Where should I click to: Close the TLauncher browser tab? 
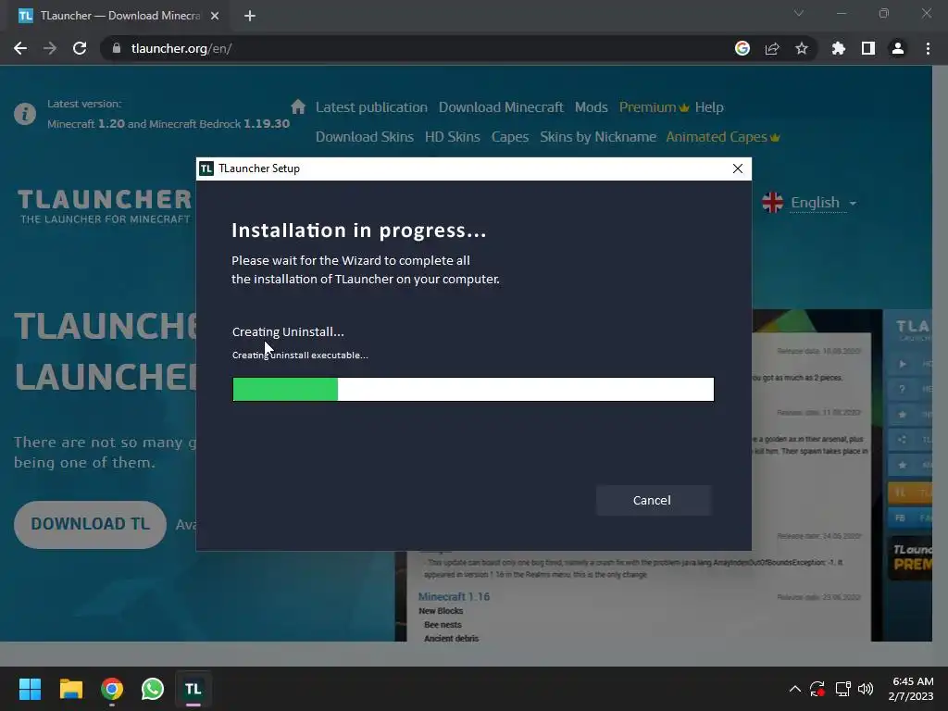click(x=215, y=16)
